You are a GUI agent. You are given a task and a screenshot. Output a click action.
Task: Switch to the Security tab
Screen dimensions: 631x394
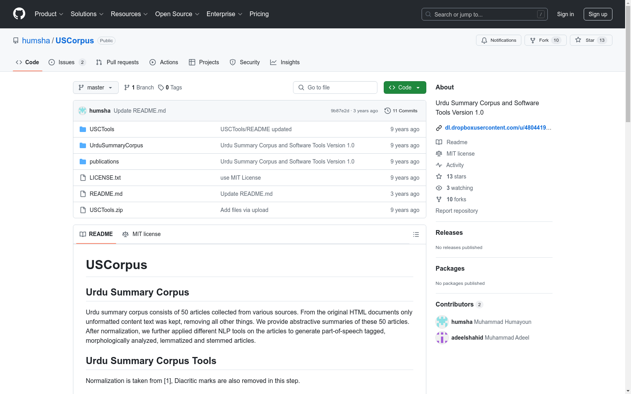245,62
